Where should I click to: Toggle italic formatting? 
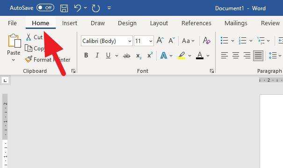[97, 55]
